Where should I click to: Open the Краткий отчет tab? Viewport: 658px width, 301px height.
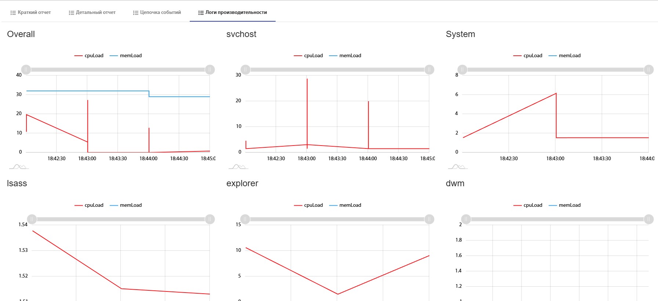click(31, 12)
